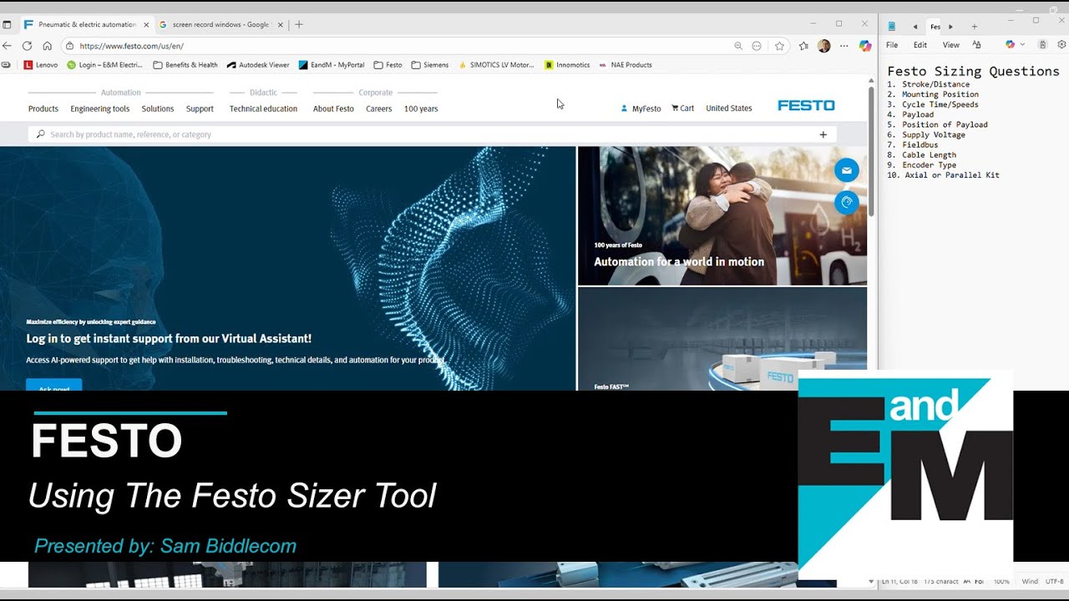Go to the browser Home icon
Screen dimensions: 1069x601
[47, 46]
